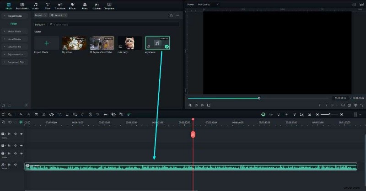Toggle the green snapping icon above the tracks
The image size is (366, 191).
tap(21, 122)
